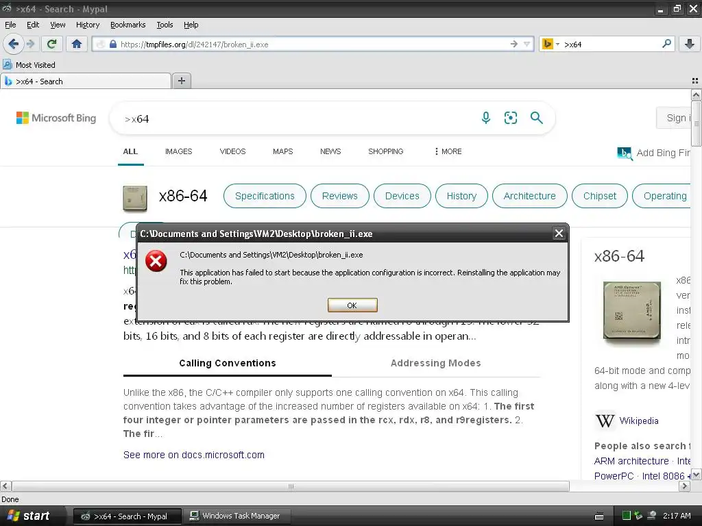Open the File menu
This screenshot has height=526, width=702.
click(10, 25)
